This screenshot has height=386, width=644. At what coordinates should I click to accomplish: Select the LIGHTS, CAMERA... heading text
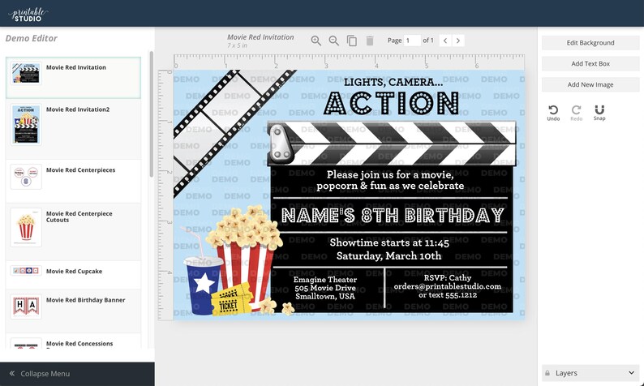[x=393, y=82]
